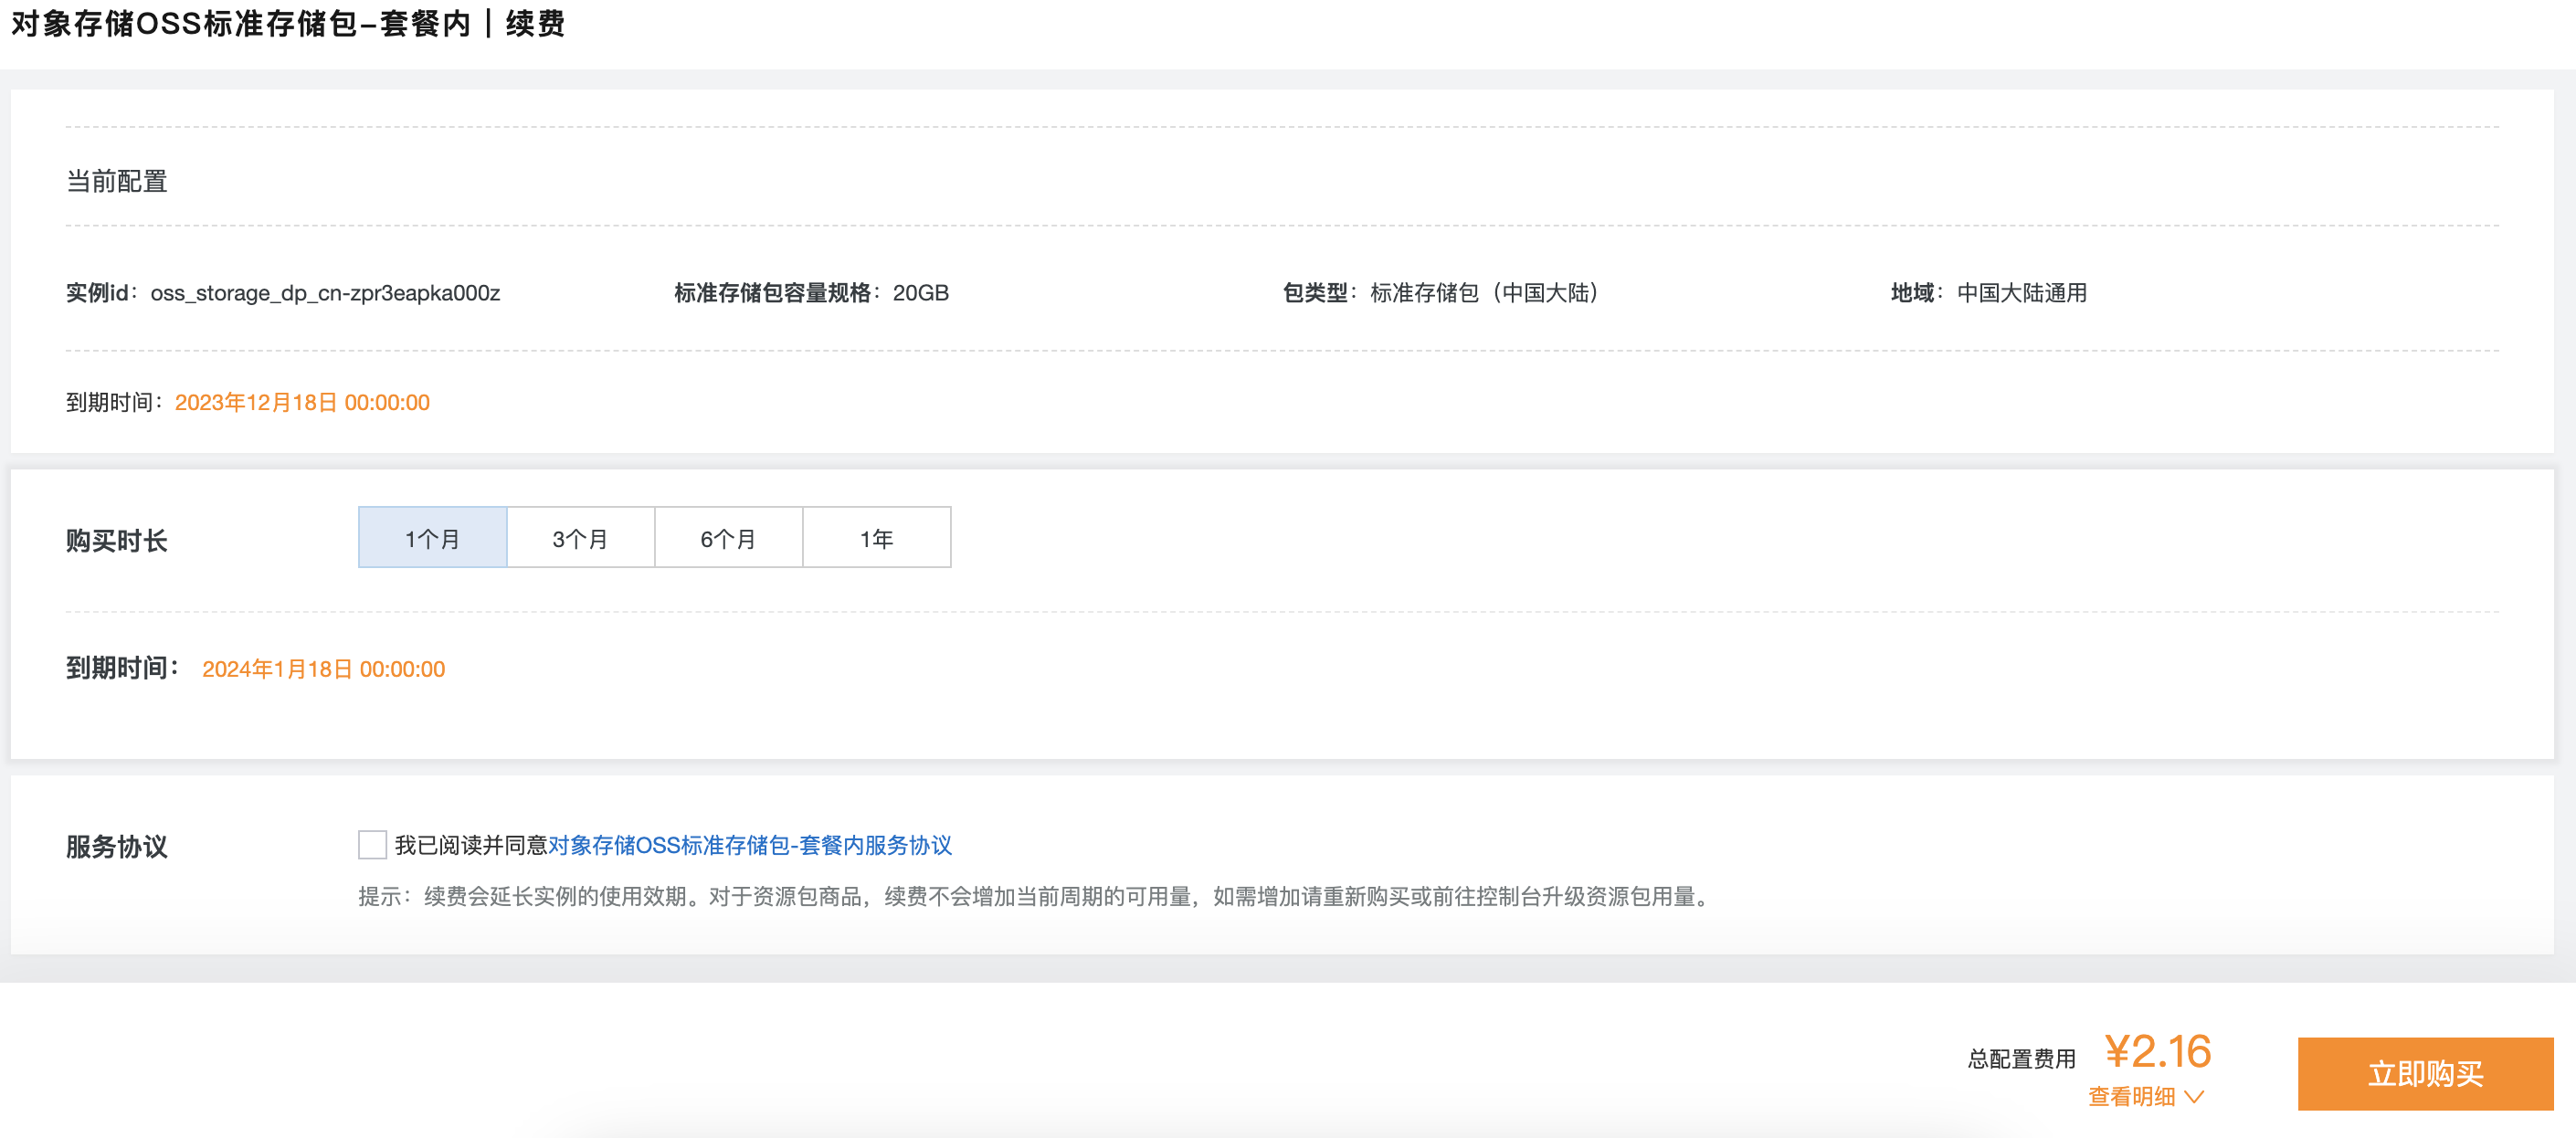The width and height of the screenshot is (2576, 1138).
Task: Open 对象存储OSS标准存储包-套餐内服务协议 agreement link
Action: pos(752,846)
